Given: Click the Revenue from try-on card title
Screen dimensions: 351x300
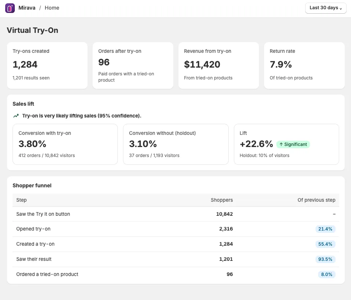Looking at the screenshot, I should tap(208, 51).
